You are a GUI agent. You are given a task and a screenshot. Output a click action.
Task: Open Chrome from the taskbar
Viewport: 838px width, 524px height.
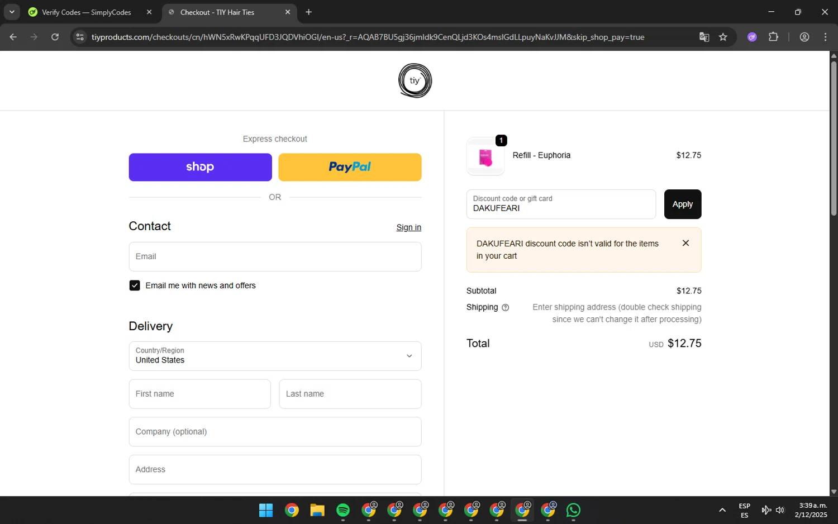point(292,510)
